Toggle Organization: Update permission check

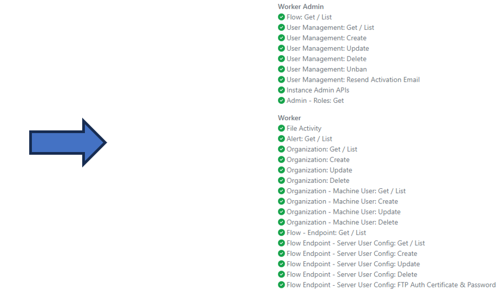tap(281, 170)
